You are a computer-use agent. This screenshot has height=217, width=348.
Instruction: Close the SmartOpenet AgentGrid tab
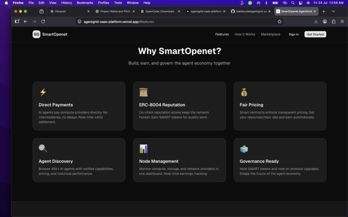[314, 11]
